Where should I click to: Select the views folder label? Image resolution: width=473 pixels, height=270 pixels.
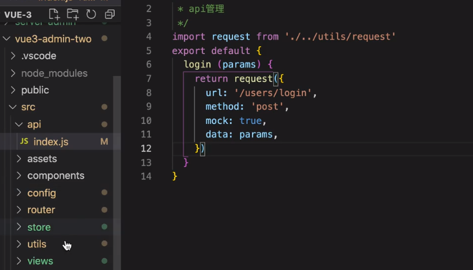[40, 261]
